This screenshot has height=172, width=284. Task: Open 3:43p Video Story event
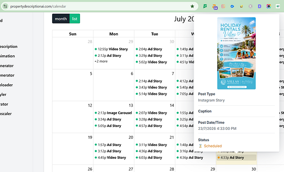click(x=151, y=87)
